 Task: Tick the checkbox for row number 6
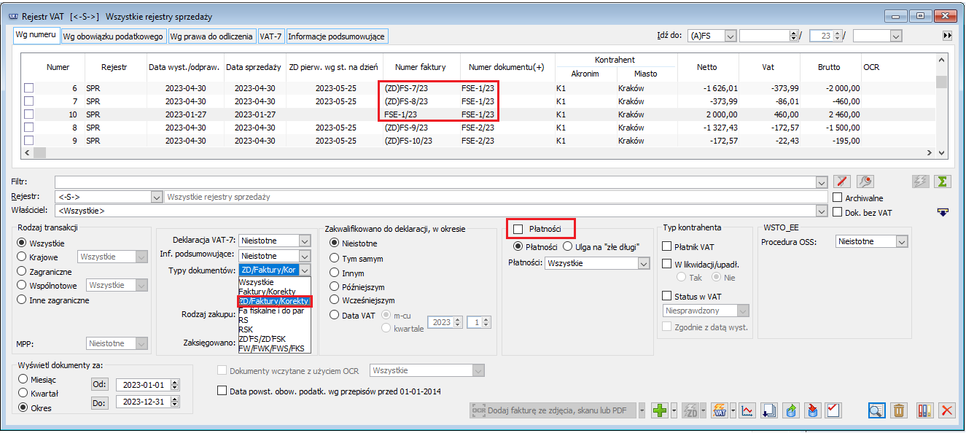pos(29,88)
